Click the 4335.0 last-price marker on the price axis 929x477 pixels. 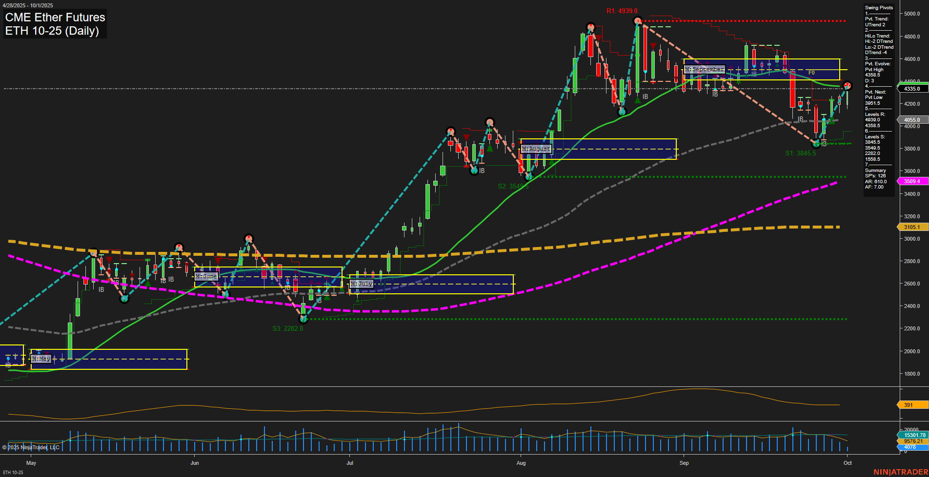click(x=911, y=89)
